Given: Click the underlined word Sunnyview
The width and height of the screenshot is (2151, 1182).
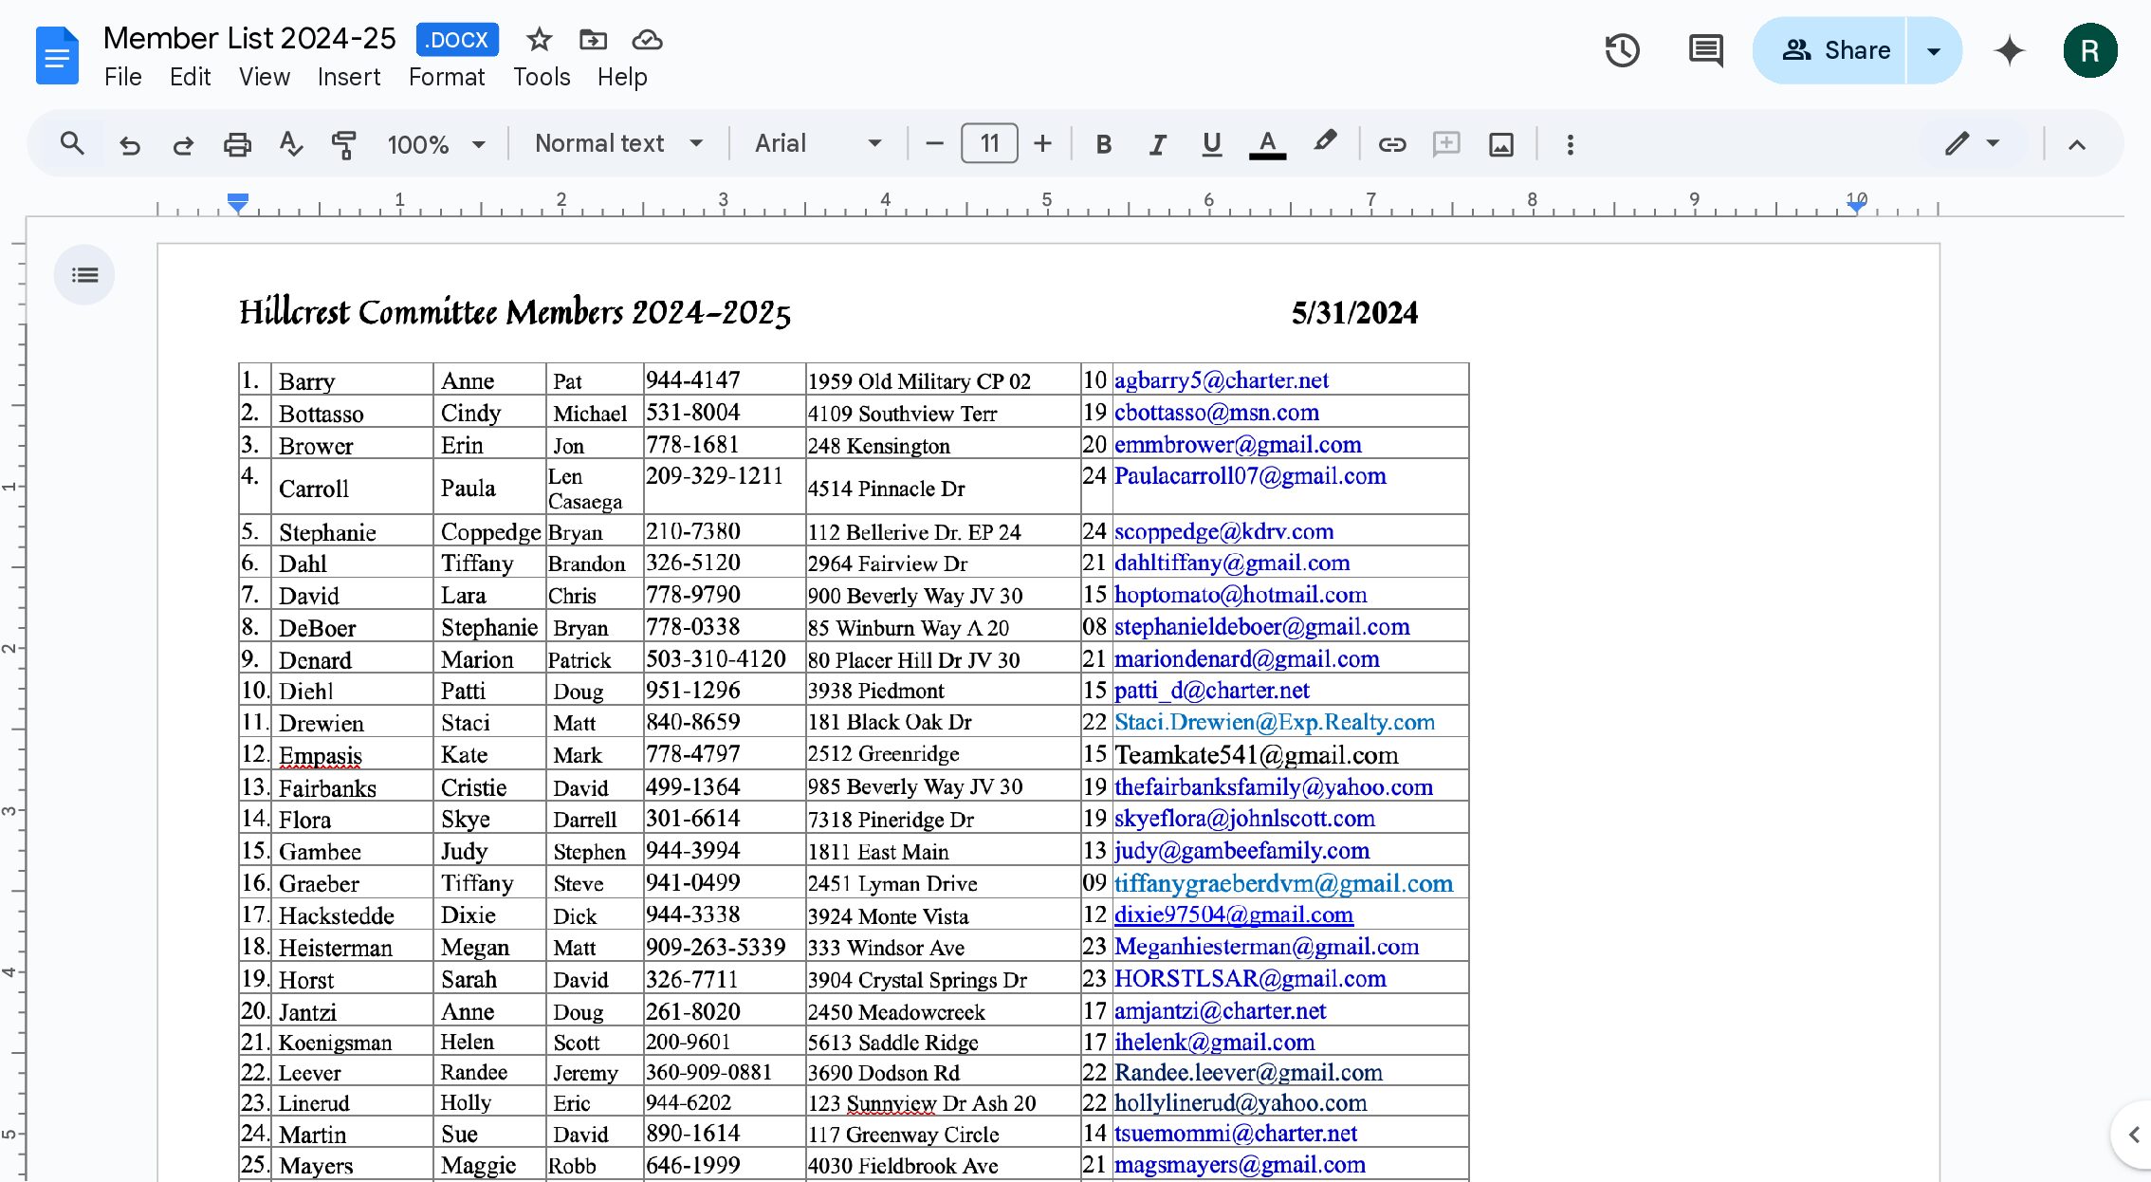Looking at the screenshot, I should coord(891,1103).
